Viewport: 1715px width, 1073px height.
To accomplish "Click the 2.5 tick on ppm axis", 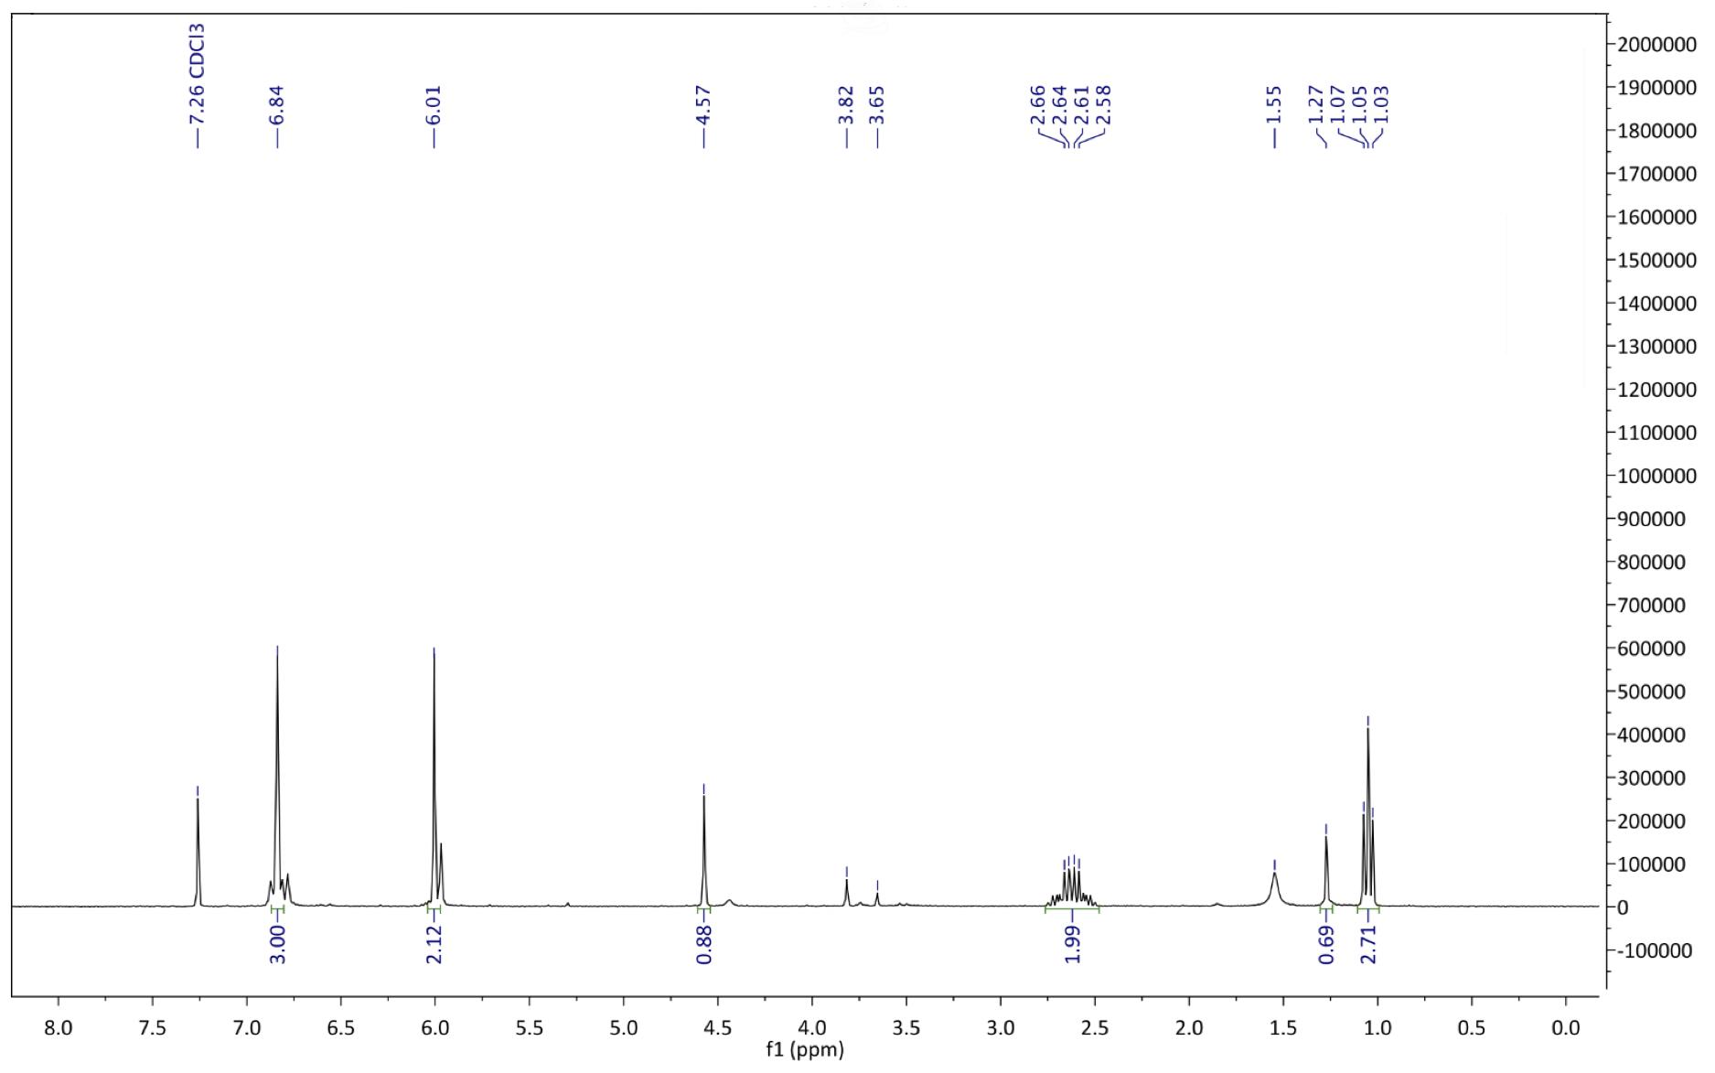I will (1095, 1027).
